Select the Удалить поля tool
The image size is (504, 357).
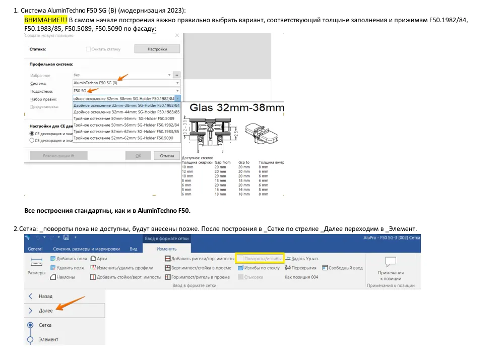click(x=67, y=268)
